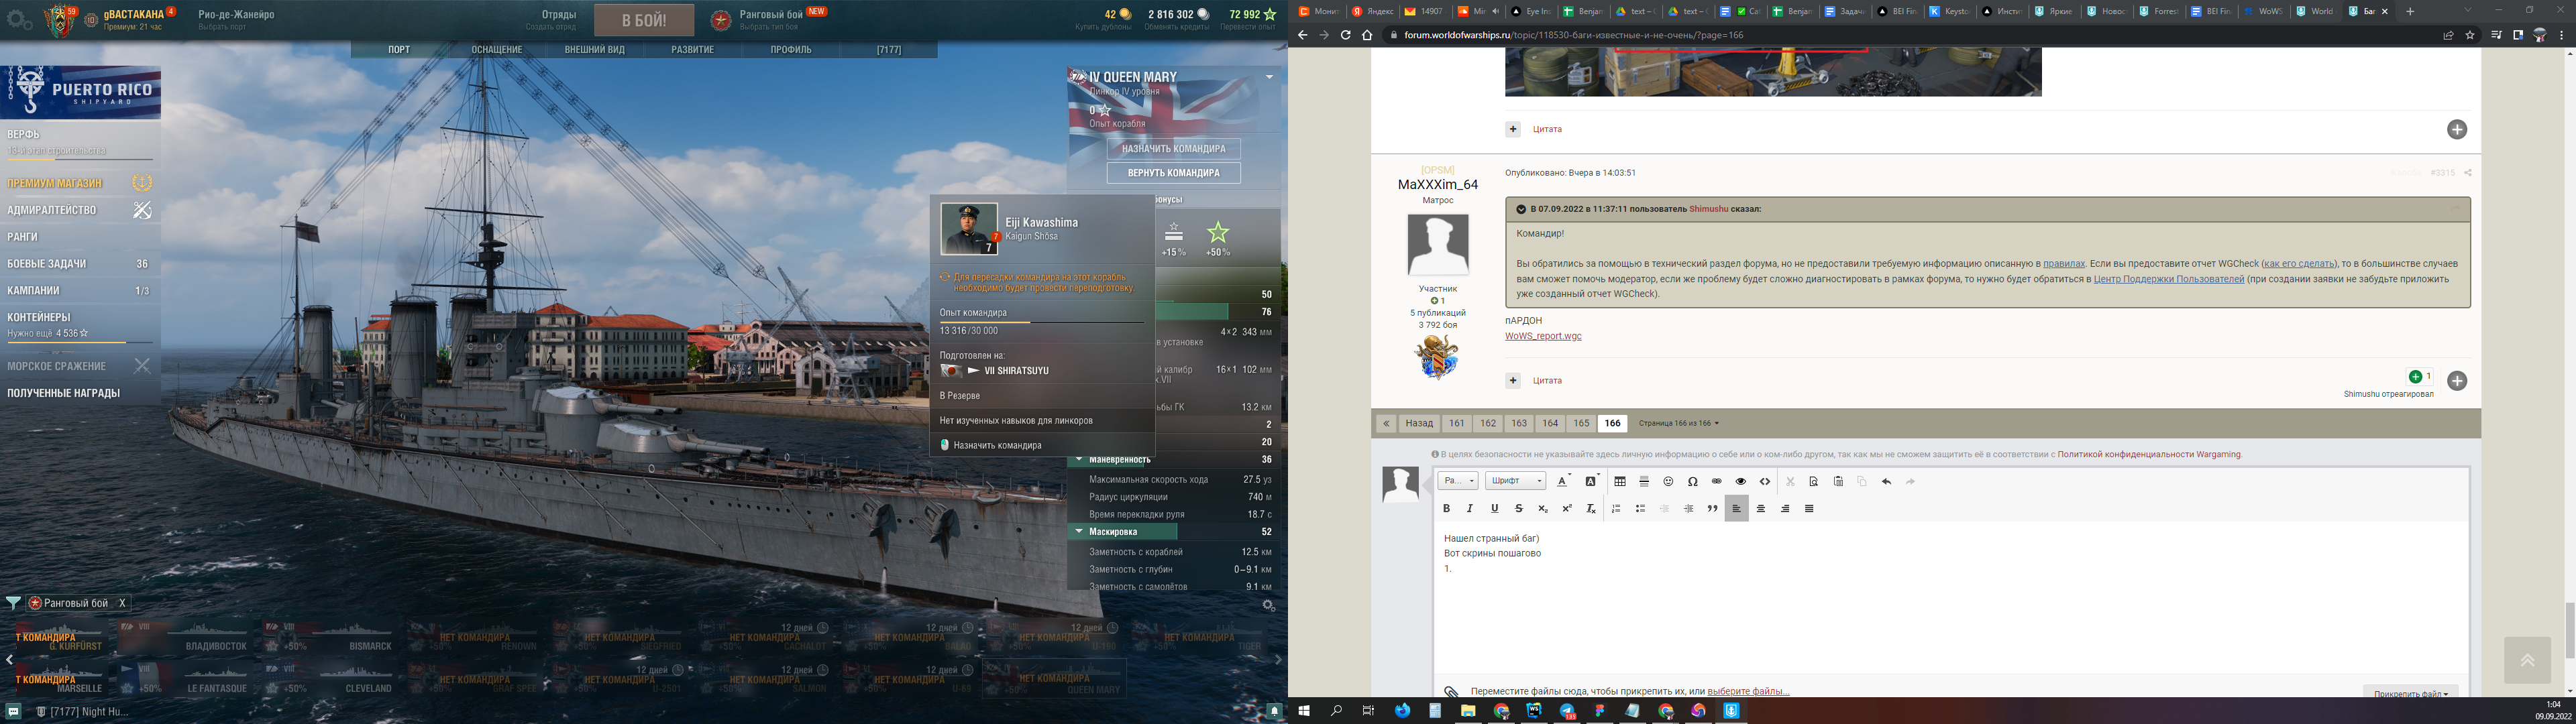2576x724 pixels.
Task: Bookmark this page with the star icon
Action: click(2470, 35)
